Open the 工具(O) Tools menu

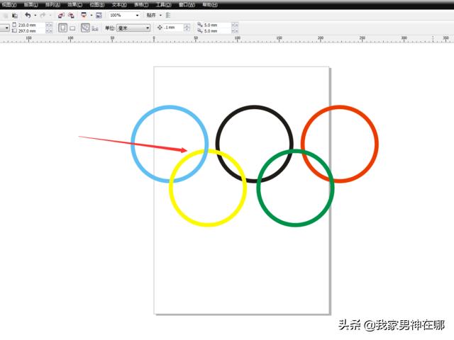coord(164,5)
